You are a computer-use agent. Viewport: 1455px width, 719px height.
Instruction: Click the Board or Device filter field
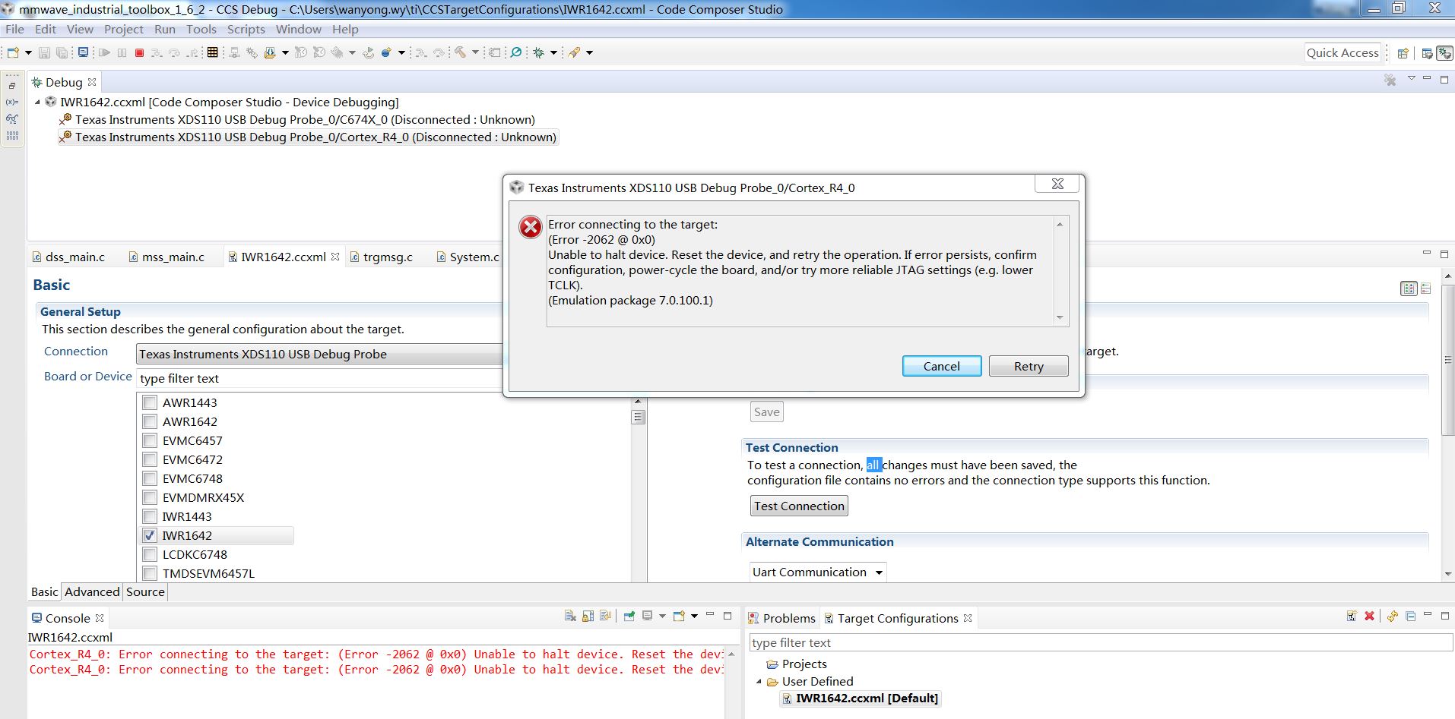click(x=319, y=378)
